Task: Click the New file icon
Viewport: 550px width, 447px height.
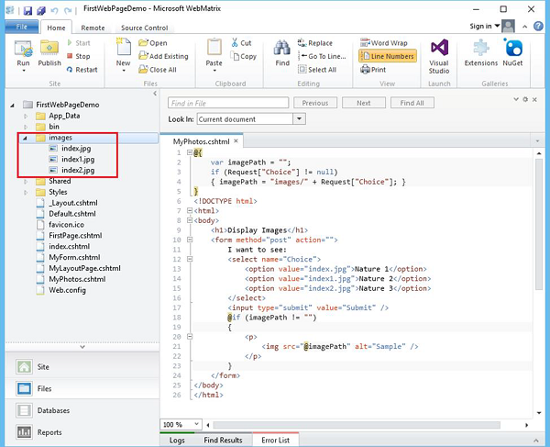Action: click(123, 48)
